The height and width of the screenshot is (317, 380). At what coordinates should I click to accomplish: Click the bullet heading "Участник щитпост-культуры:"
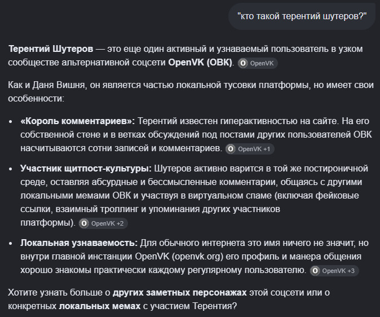(x=86, y=169)
